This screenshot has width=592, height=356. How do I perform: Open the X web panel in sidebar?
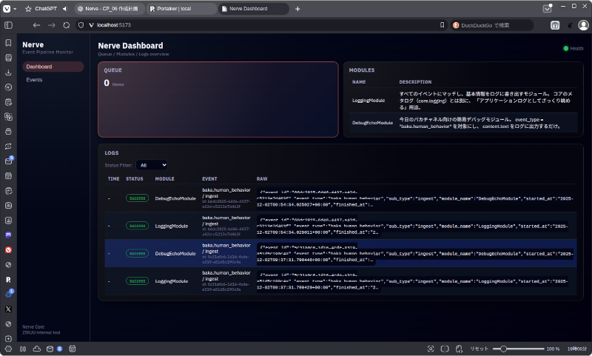tap(8, 308)
